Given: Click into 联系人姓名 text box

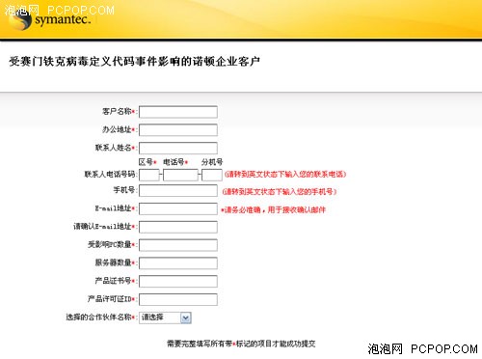Looking at the screenshot, I should pyautogui.click(x=178, y=148).
